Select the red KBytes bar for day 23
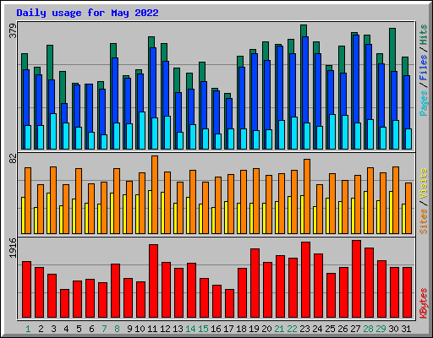Screen dimensions: 433x338 pyautogui.click(x=305, y=280)
